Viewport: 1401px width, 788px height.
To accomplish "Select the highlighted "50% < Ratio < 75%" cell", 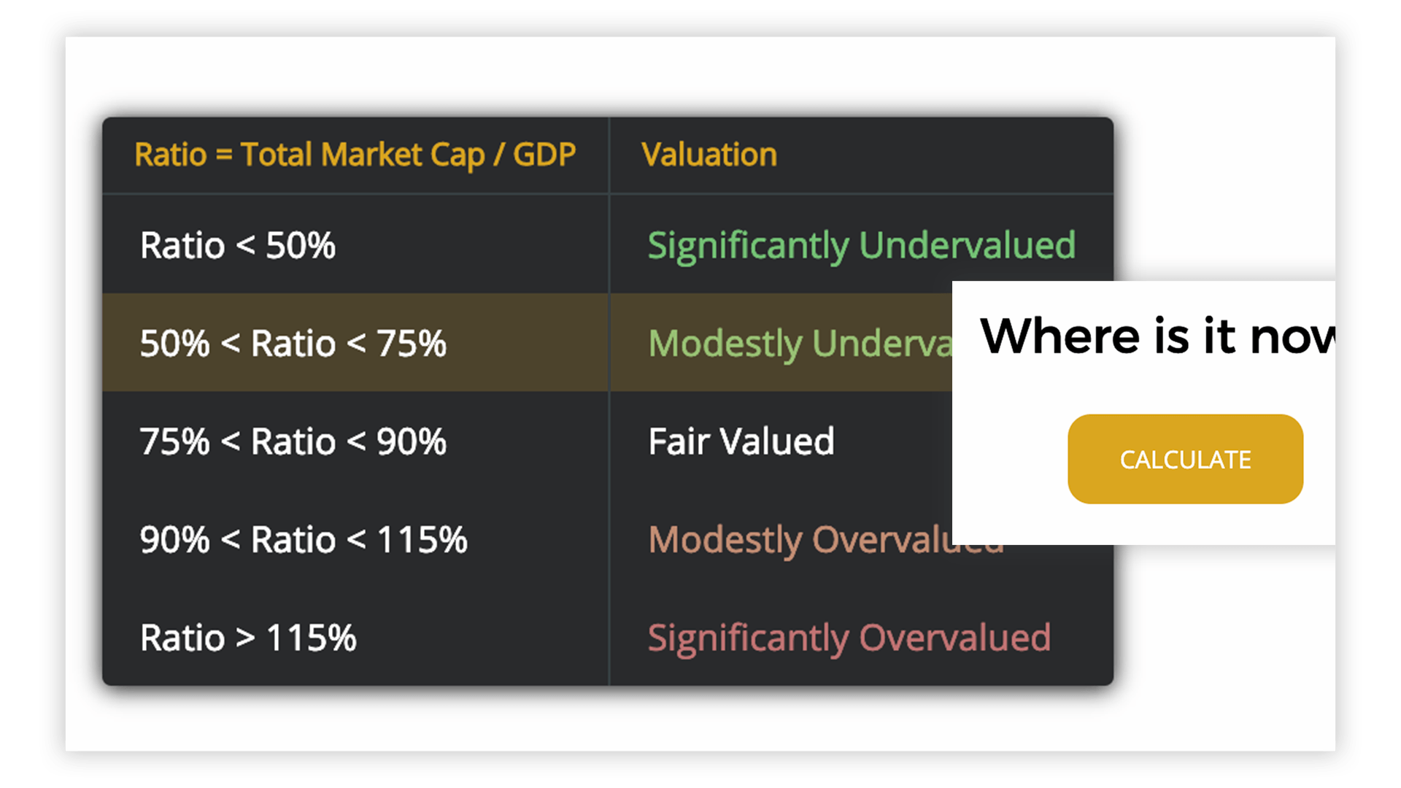I will 293,343.
